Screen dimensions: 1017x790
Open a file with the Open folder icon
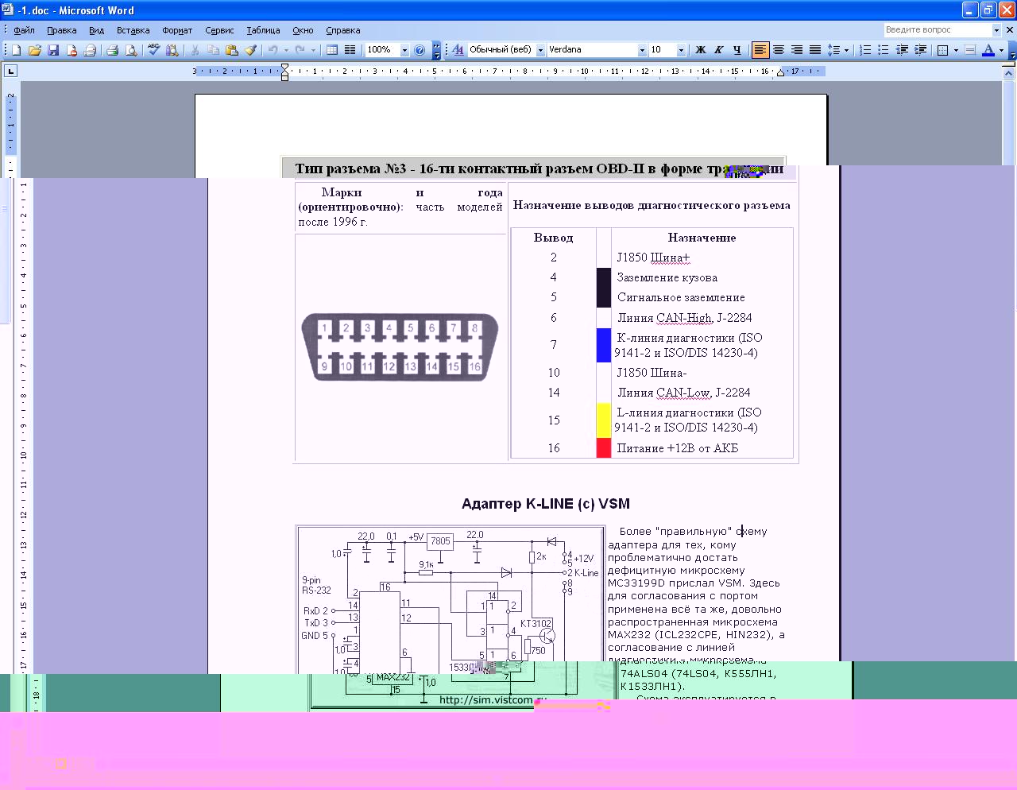pyautogui.click(x=35, y=50)
